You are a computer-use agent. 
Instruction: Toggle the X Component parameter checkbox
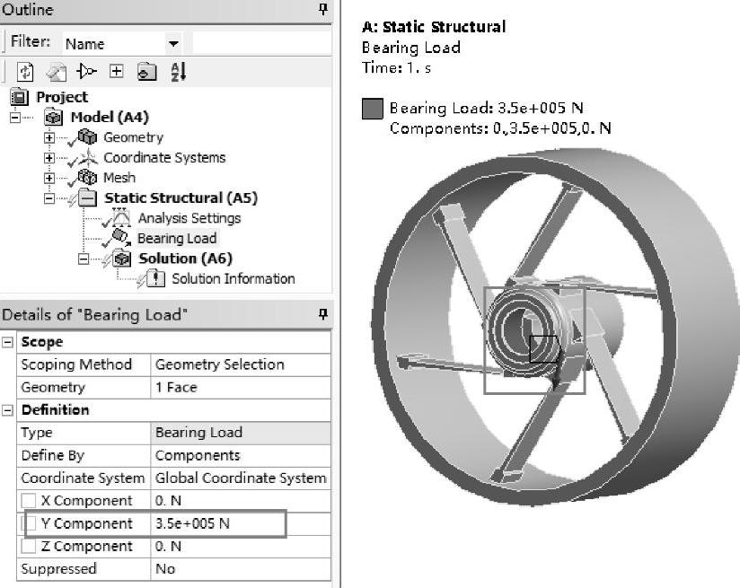(x=30, y=501)
